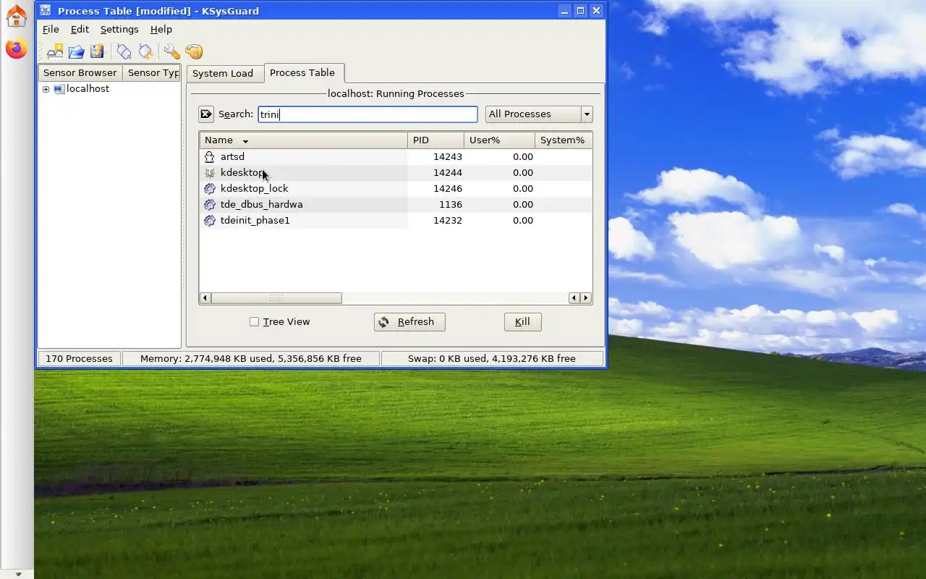This screenshot has height=579, width=926.
Task: Click the Swap usage status bar entry
Action: pyautogui.click(x=492, y=359)
